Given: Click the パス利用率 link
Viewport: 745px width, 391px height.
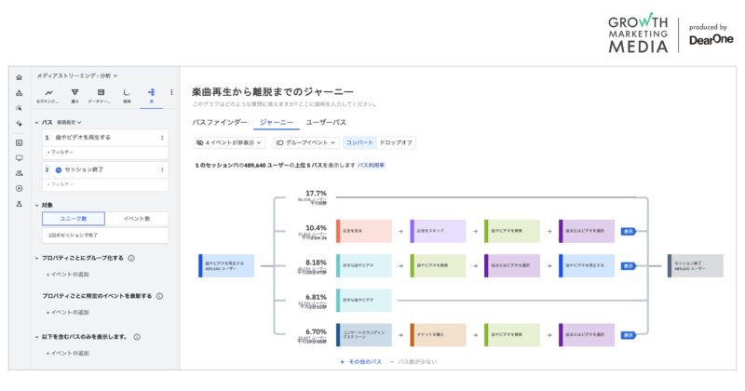Looking at the screenshot, I should coord(371,165).
